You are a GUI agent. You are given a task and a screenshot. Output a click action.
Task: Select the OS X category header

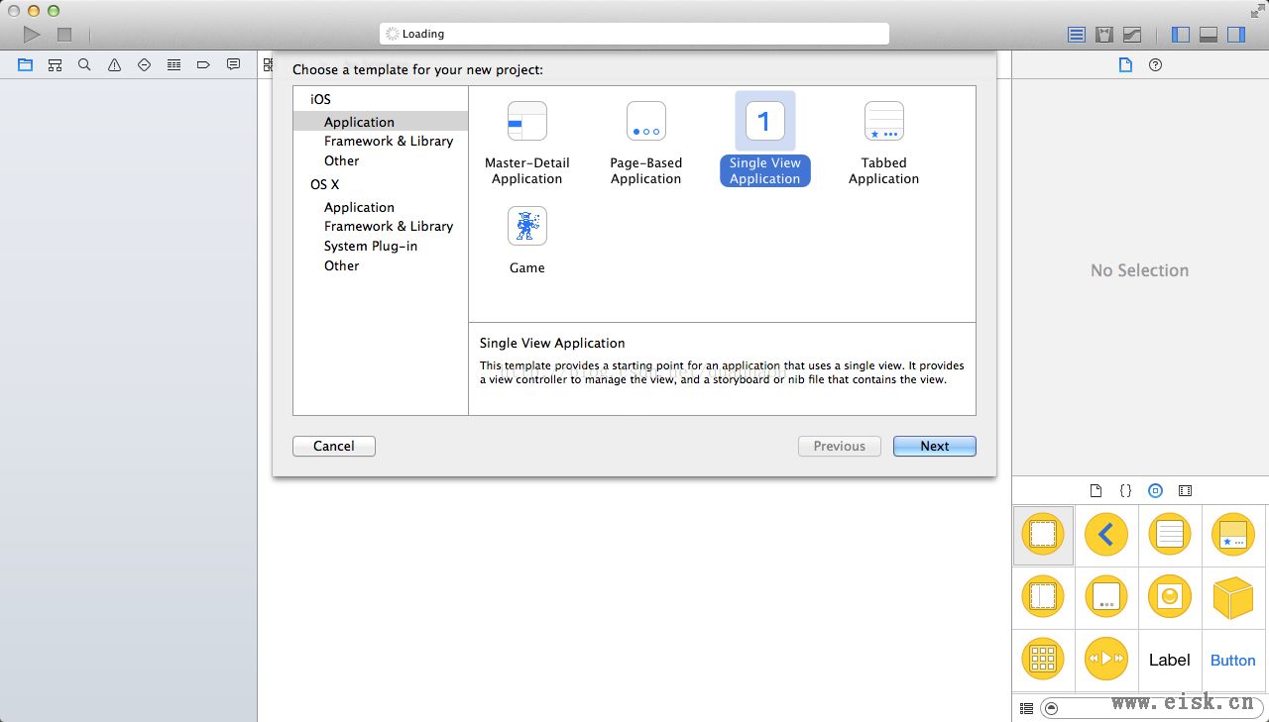325,184
